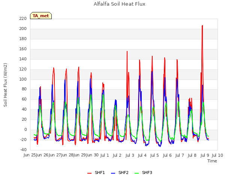Click the SHF1 peak near 207 on Jul 9
Image resolution: width=240 pixels, height=180 pixels.
[x=202, y=26]
